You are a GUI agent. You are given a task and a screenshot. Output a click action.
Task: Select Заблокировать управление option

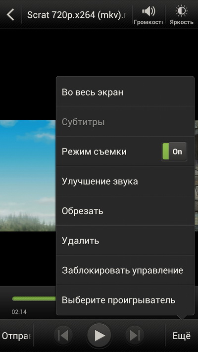tap(125, 270)
